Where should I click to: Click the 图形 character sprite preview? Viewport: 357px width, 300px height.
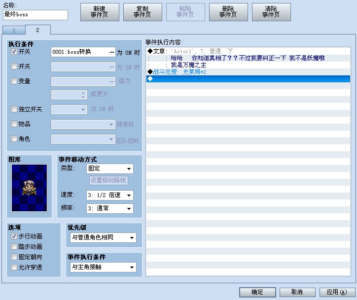pyautogui.click(x=30, y=188)
